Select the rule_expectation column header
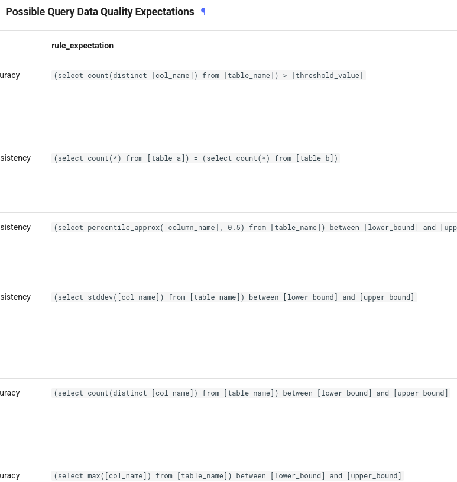The height and width of the screenshot is (482, 457). [82, 46]
